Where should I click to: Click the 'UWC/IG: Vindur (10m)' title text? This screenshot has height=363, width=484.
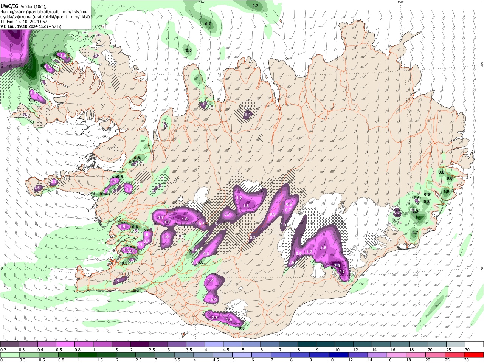(23, 6)
